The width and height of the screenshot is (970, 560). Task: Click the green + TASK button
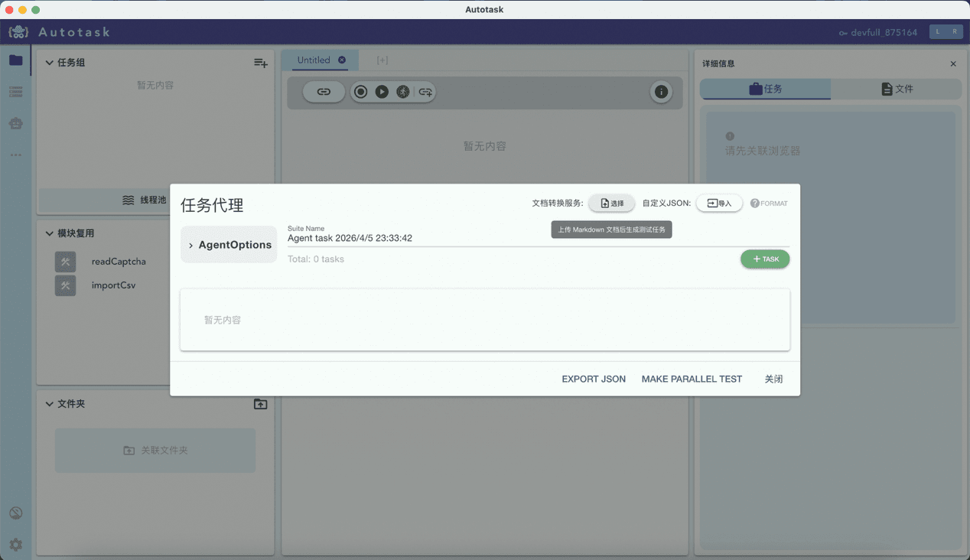(765, 259)
